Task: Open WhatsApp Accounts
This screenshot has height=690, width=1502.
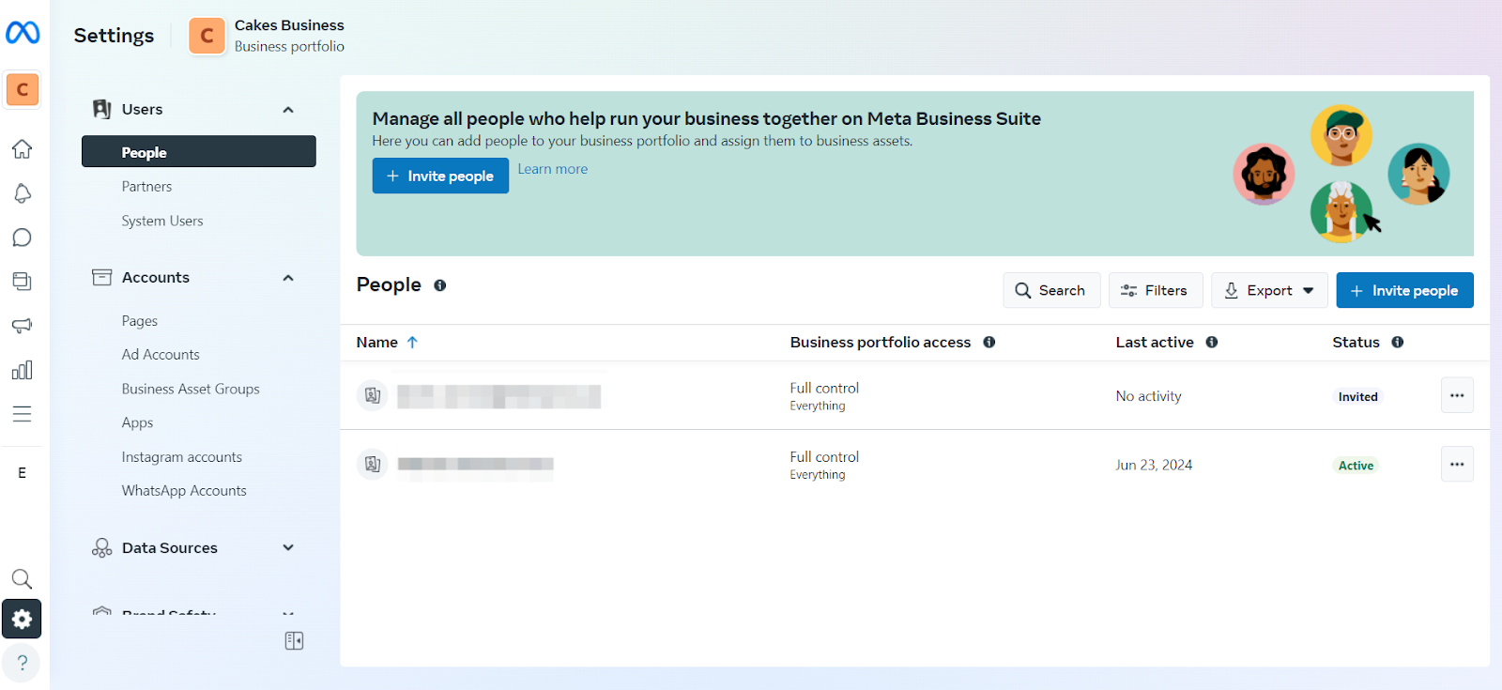Action: pyautogui.click(x=184, y=491)
